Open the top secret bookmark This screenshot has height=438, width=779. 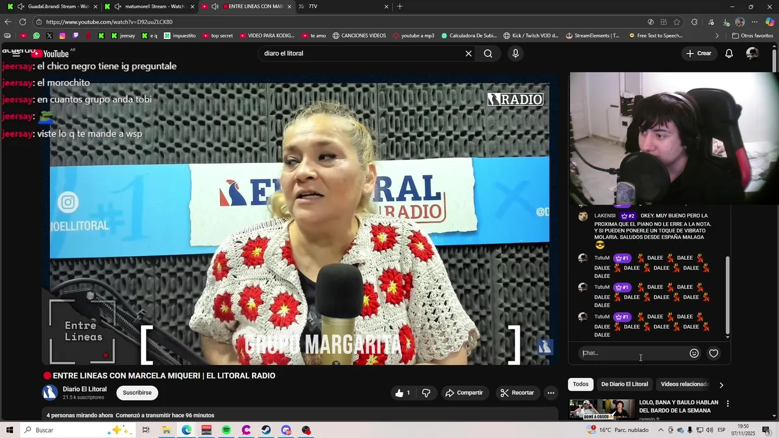218,36
